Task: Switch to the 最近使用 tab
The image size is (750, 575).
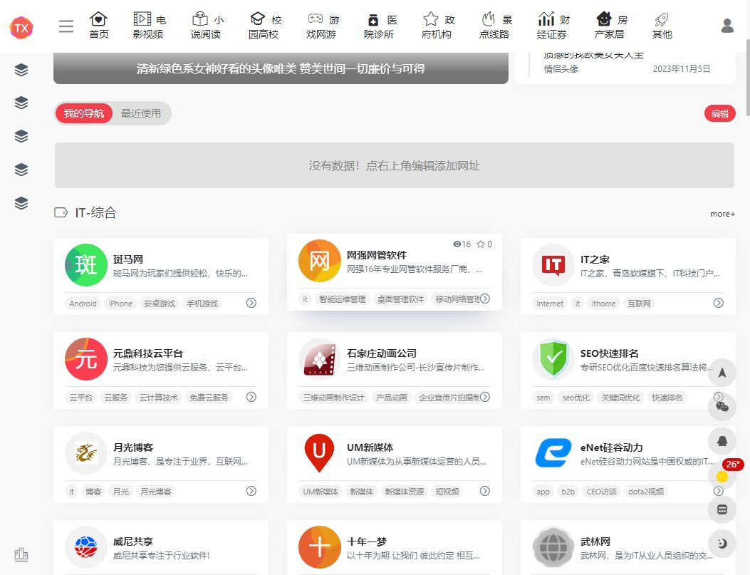Action: click(140, 113)
